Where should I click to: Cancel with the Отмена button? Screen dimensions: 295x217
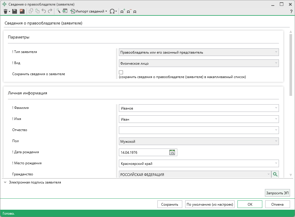[x=277, y=204]
